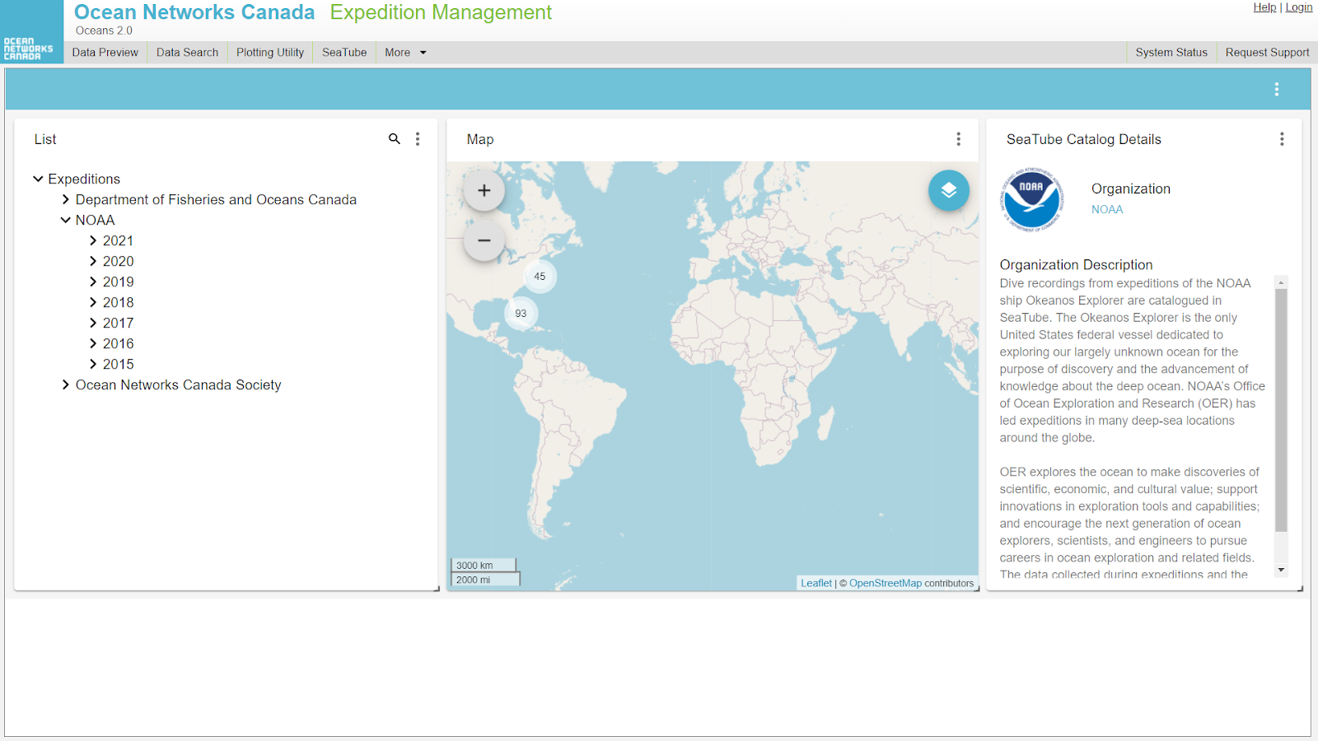Click the search icon in List panel
Image resolution: width=1318 pixels, height=741 pixels.
point(395,139)
